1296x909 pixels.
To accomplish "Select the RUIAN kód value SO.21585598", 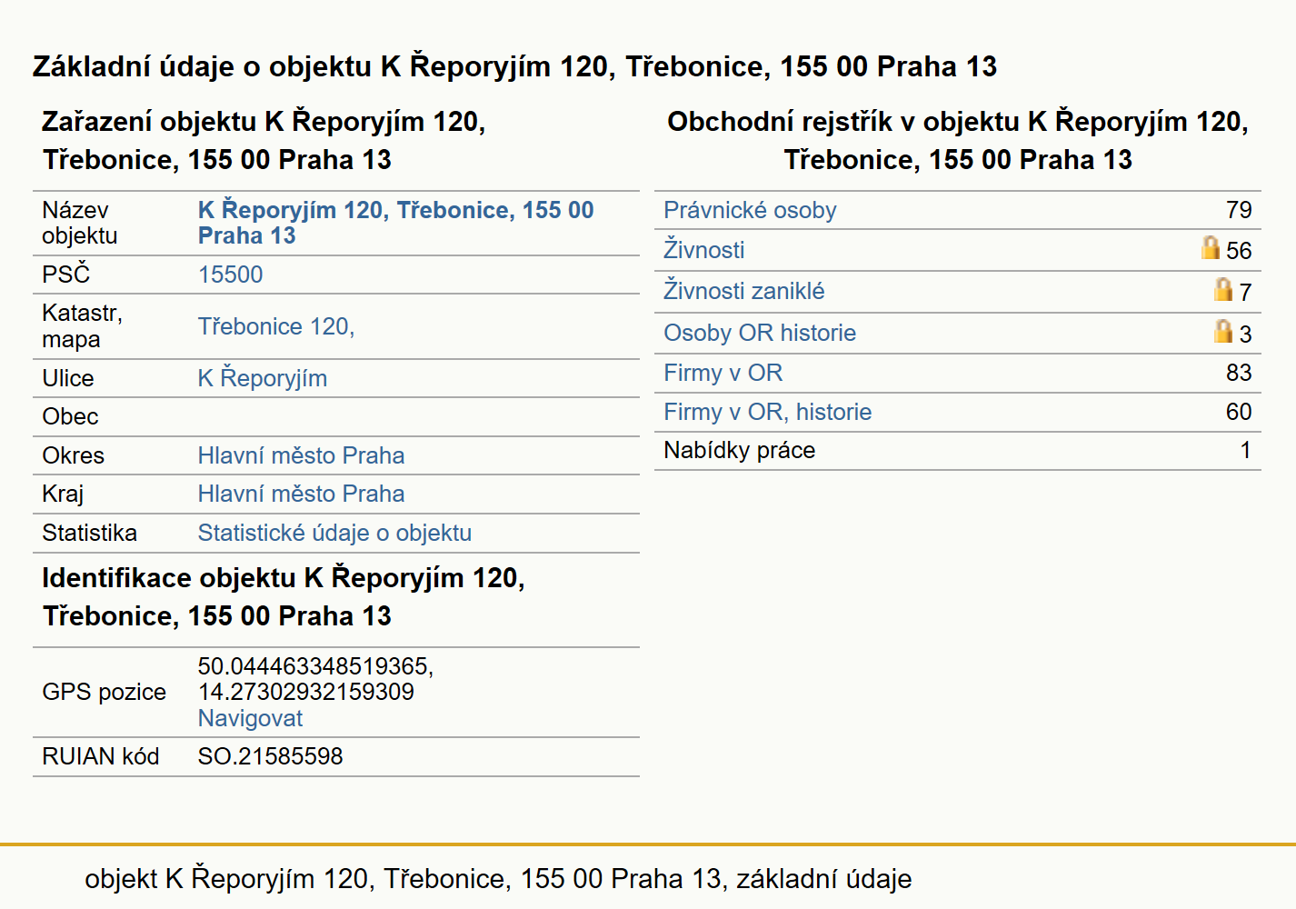I will (x=271, y=756).
